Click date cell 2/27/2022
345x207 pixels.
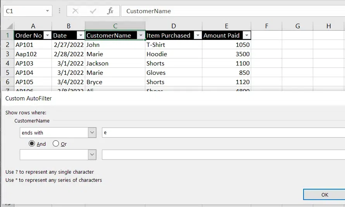(69, 45)
